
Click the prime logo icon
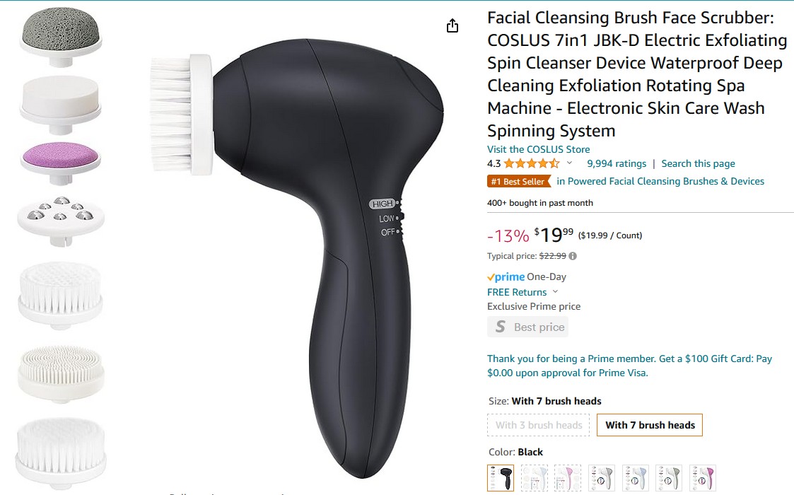tap(506, 276)
